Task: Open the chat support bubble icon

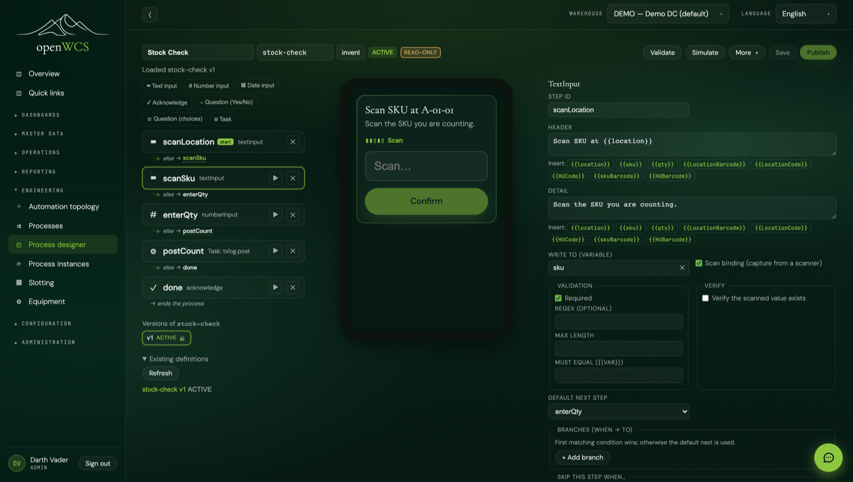Action: [x=828, y=457]
